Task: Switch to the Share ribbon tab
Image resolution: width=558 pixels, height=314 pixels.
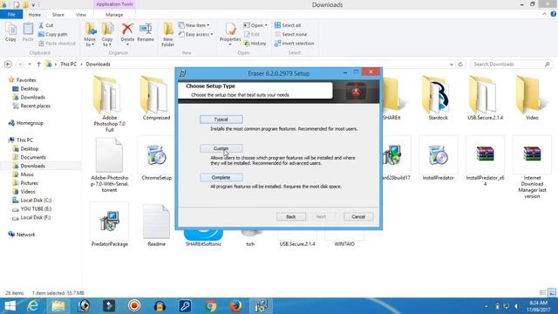Action: tap(58, 15)
